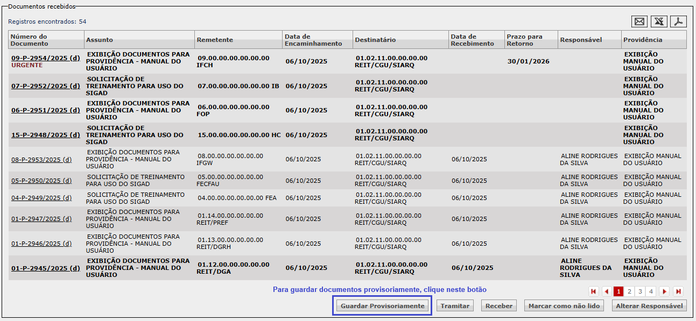Jump to the last page of results
696x321 pixels.
click(x=678, y=291)
